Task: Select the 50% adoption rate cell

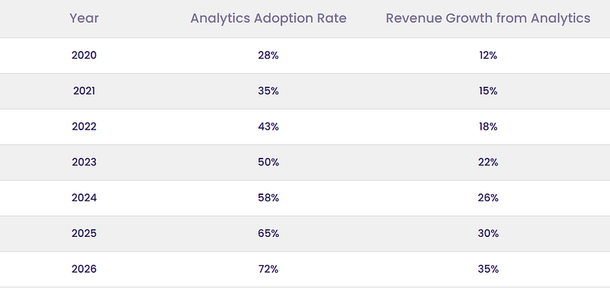Action: 268,162
